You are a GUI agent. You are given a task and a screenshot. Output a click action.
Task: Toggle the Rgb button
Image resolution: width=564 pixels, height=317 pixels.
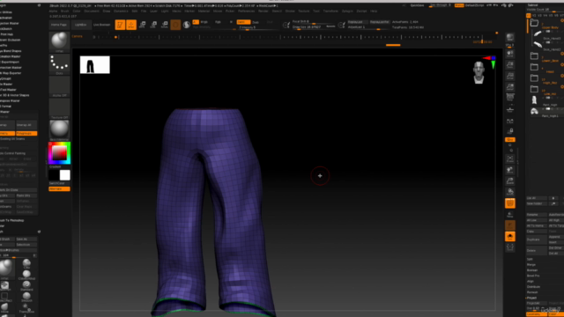(218, 22)
